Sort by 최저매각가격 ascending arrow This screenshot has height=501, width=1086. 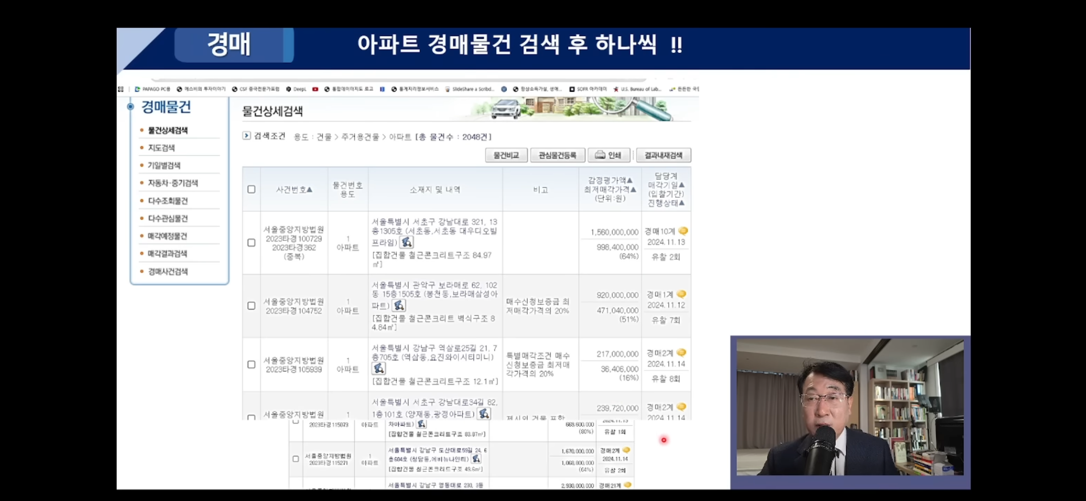click(633, 189)
